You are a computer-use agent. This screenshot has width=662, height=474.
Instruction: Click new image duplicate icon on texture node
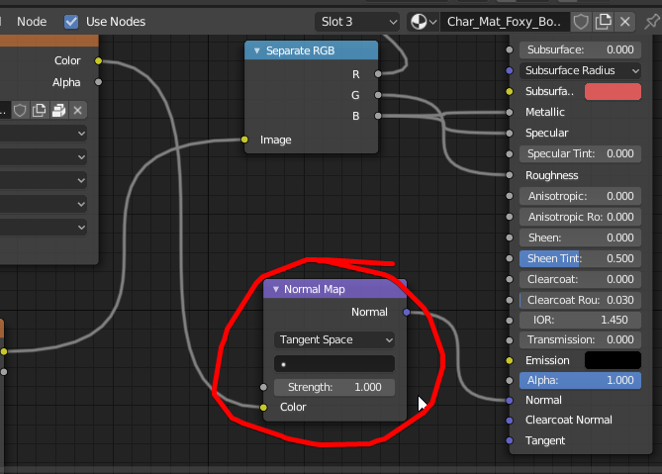click(40, 111)
